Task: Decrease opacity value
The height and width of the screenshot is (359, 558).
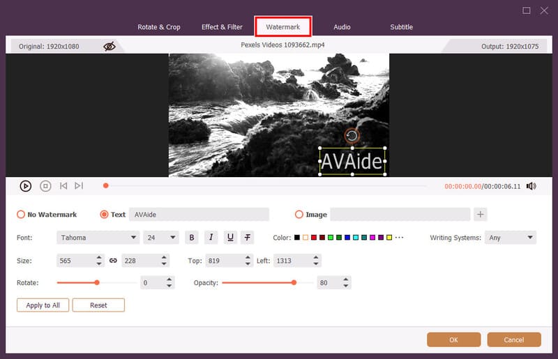Action: pos(345,286)
